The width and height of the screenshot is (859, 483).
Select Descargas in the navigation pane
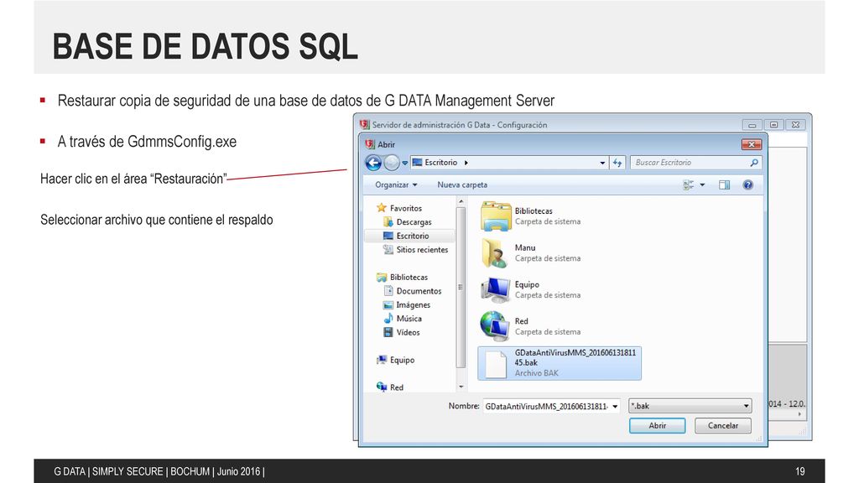414,221
